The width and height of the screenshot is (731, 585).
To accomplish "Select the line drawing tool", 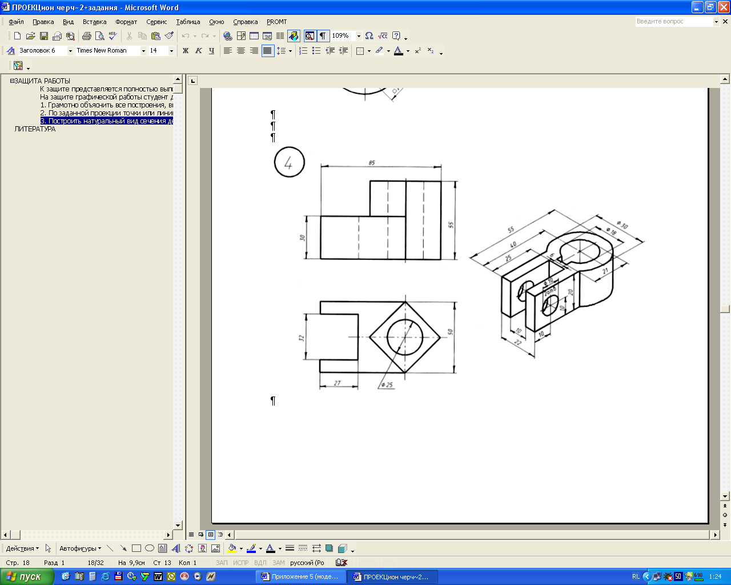I will pyautogui.click(x=110, y=548).
